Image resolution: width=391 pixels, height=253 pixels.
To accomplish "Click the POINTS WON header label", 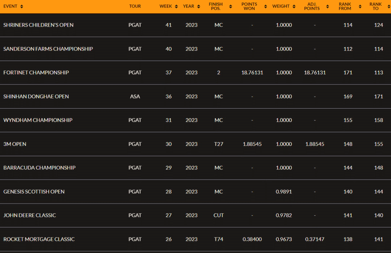I will coord(249,6).
